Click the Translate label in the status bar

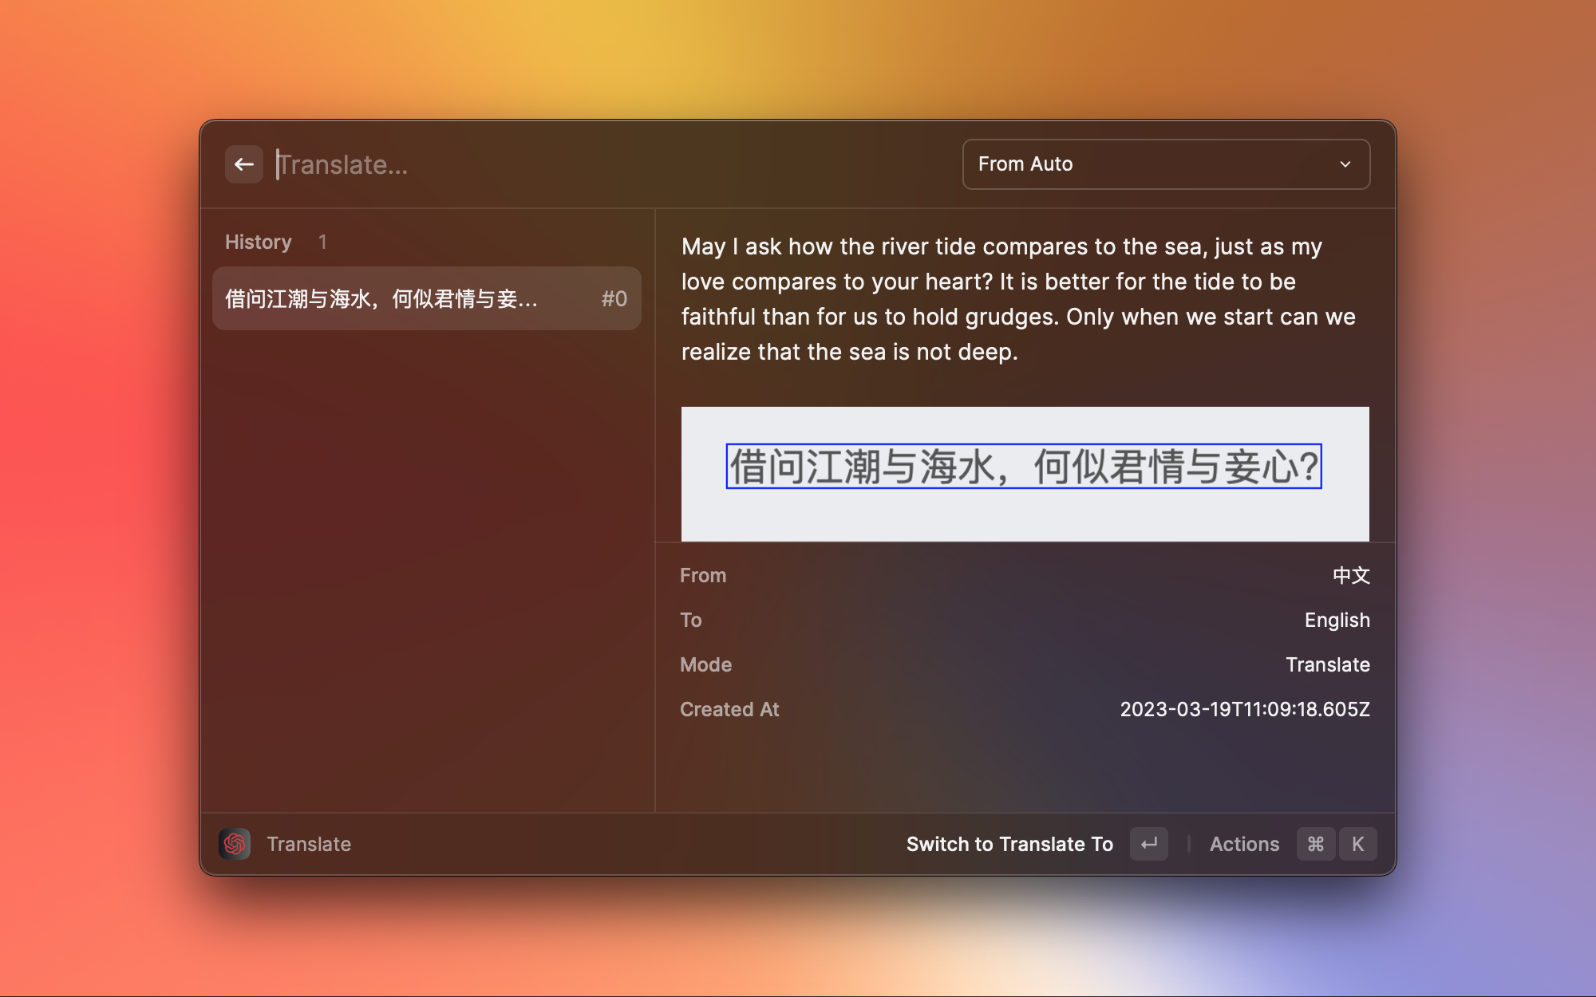point(309,843)
